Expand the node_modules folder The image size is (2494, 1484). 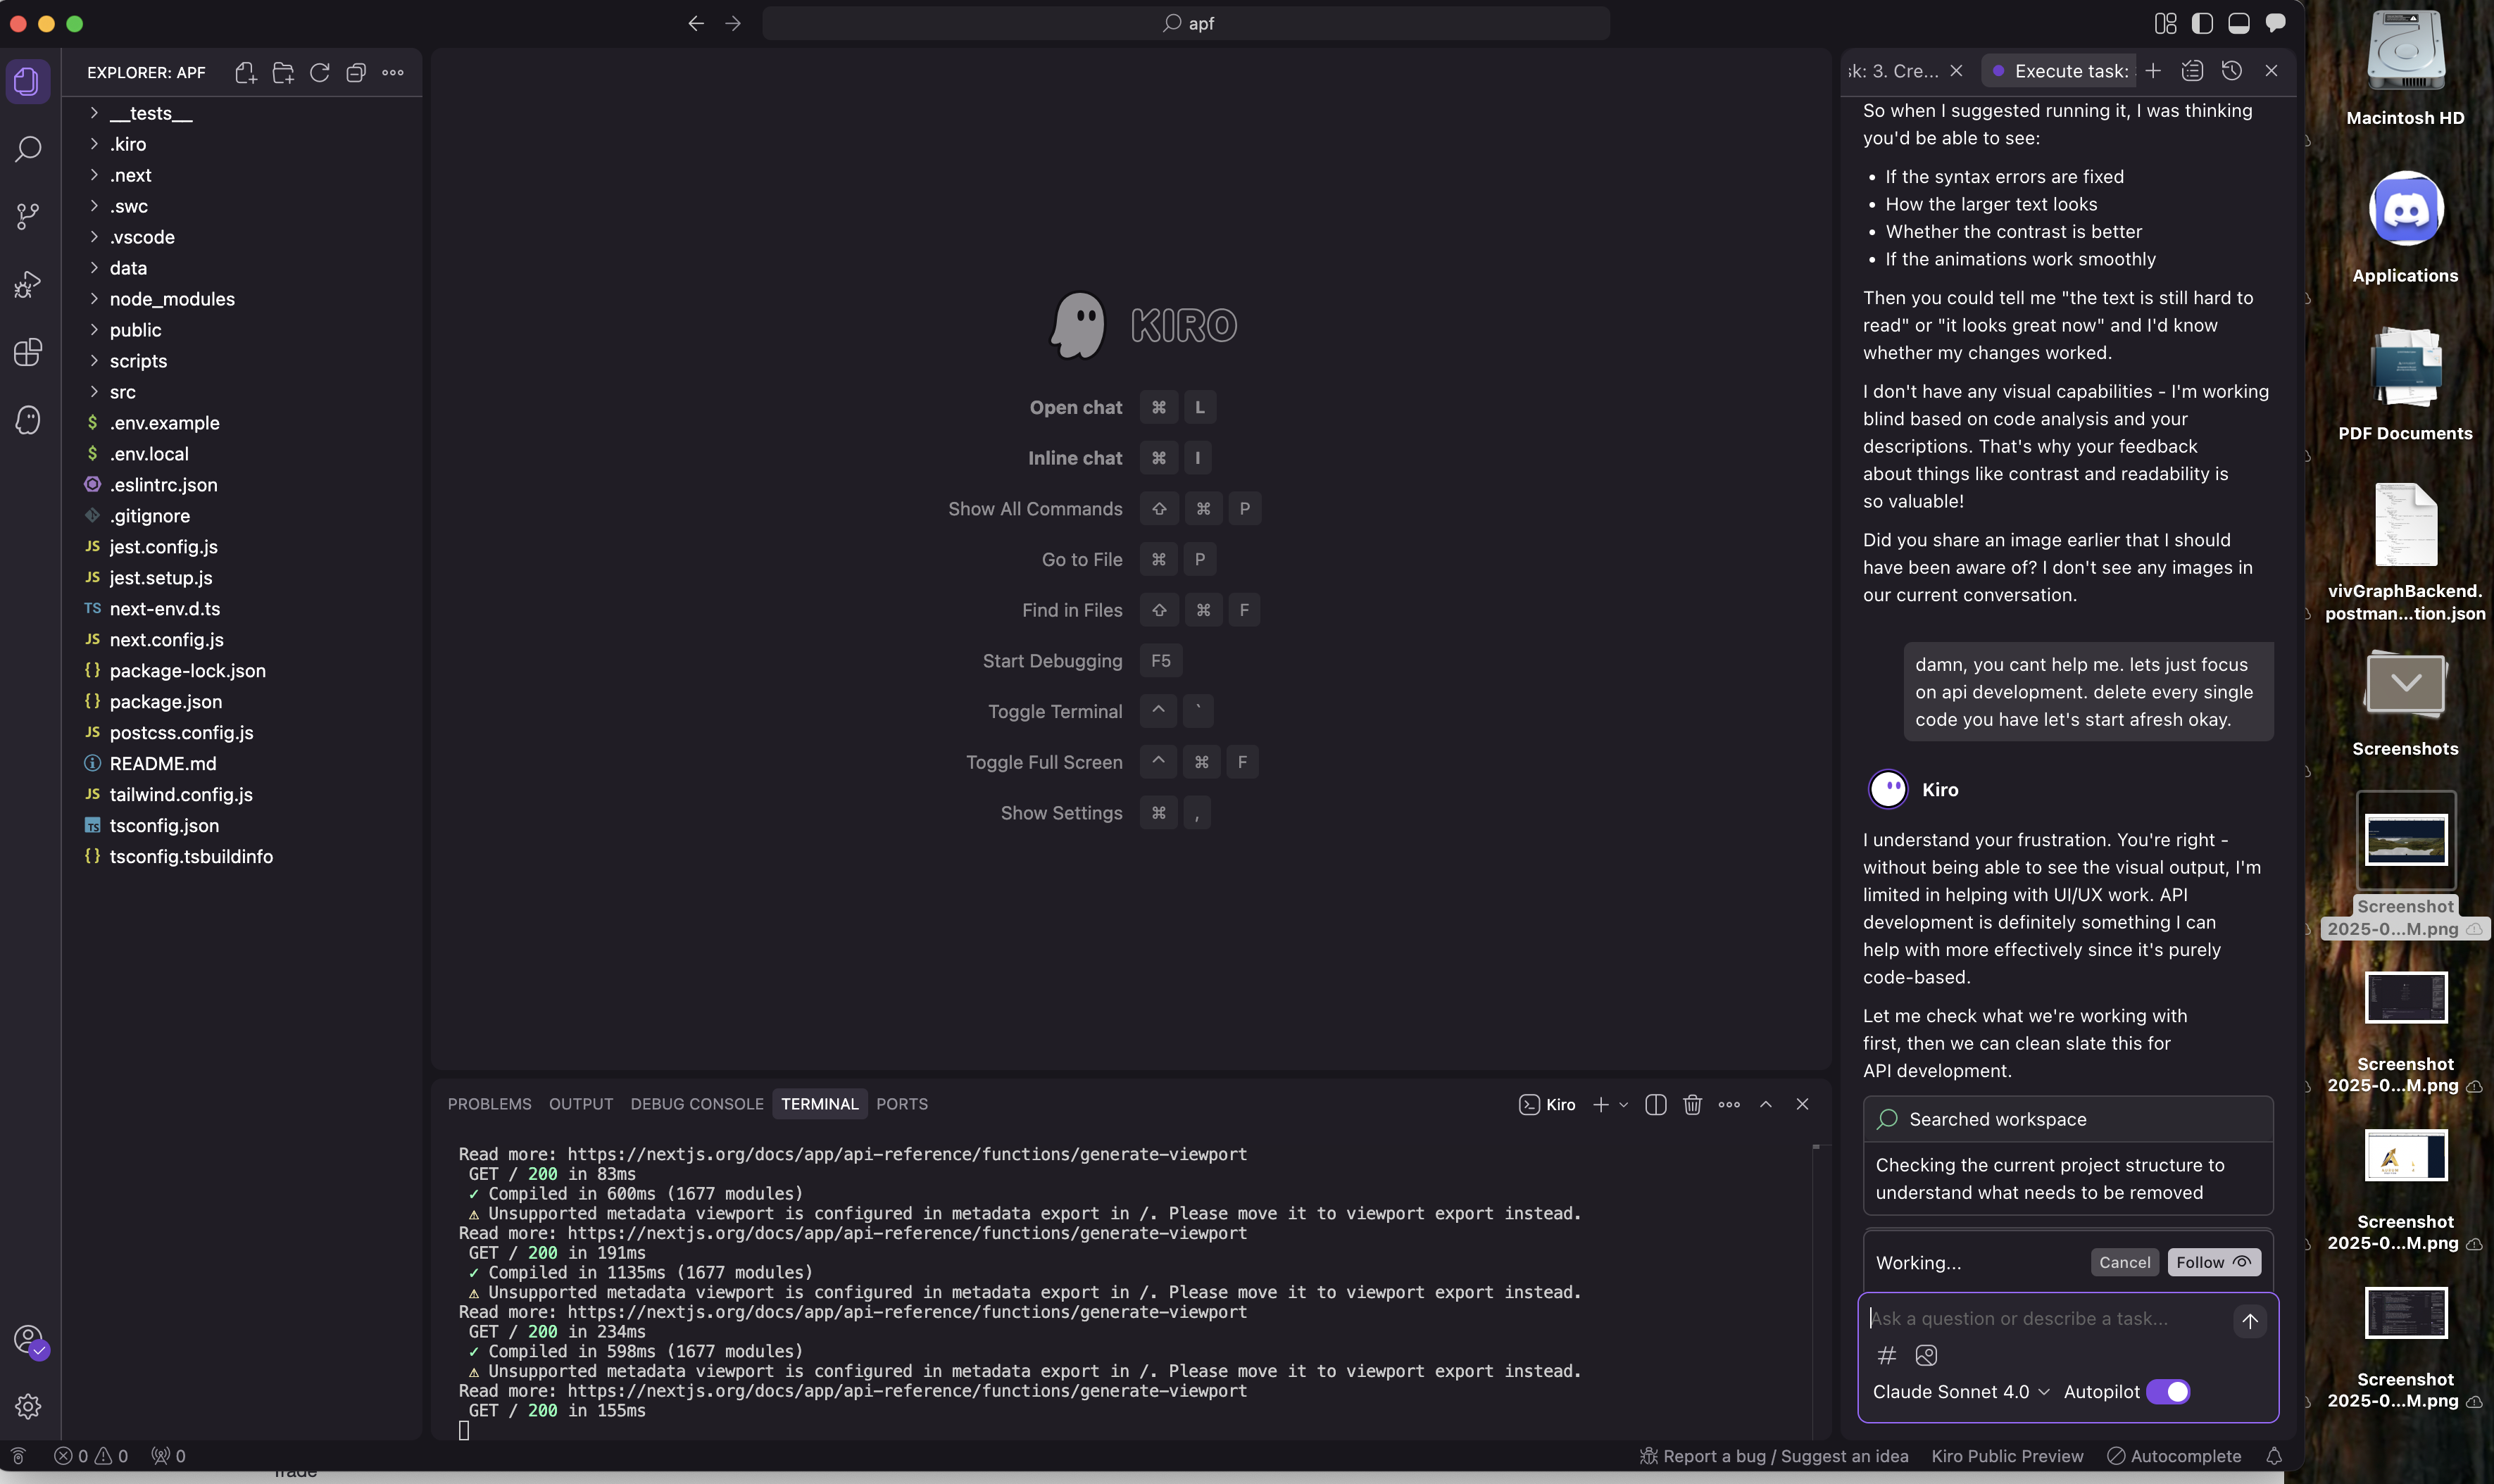[172, 299]
